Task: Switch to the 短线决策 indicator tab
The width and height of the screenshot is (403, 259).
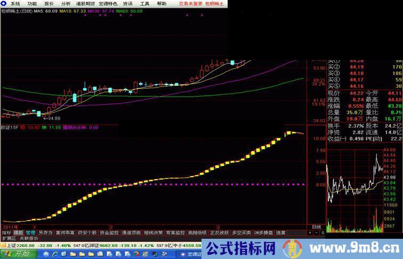Action: pos(153,232)
